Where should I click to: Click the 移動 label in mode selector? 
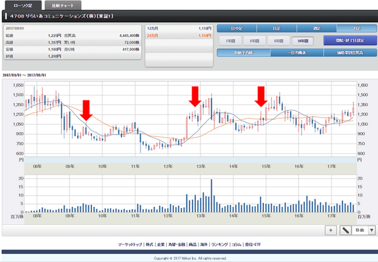360,231
